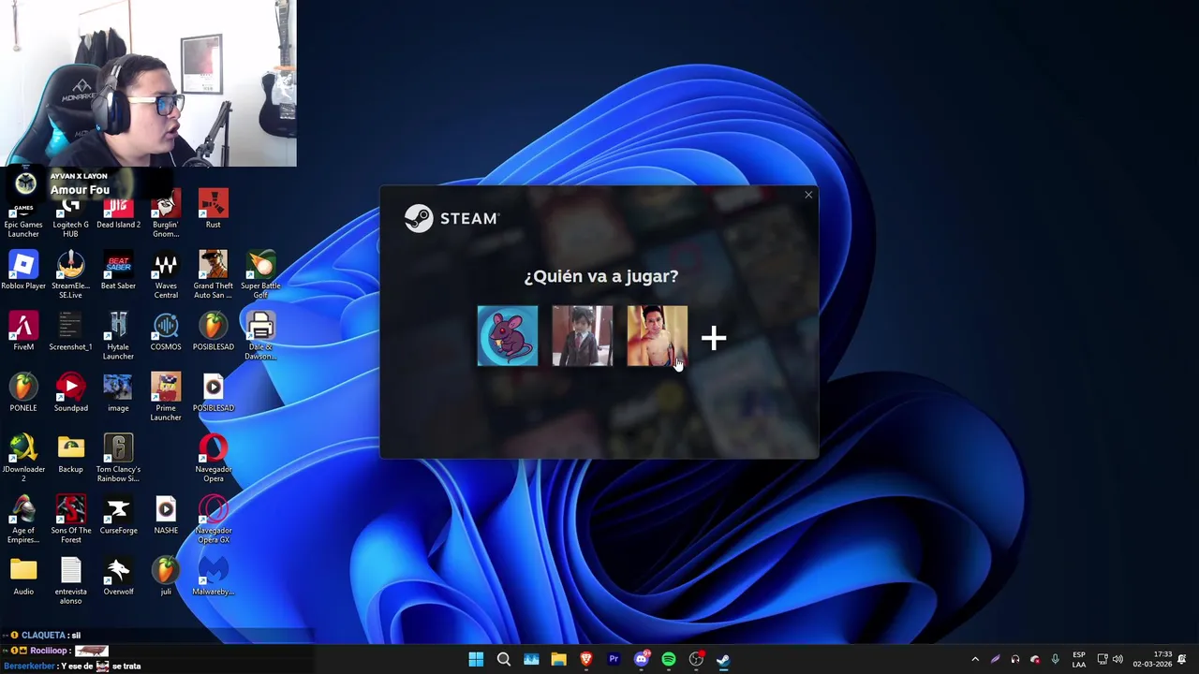1199x674 pixels.
Task: Select the Waves Central shortcut
Action: [166, 275]
